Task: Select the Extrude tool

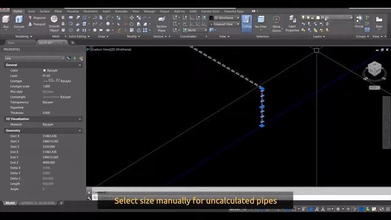Action: (19, 22)
